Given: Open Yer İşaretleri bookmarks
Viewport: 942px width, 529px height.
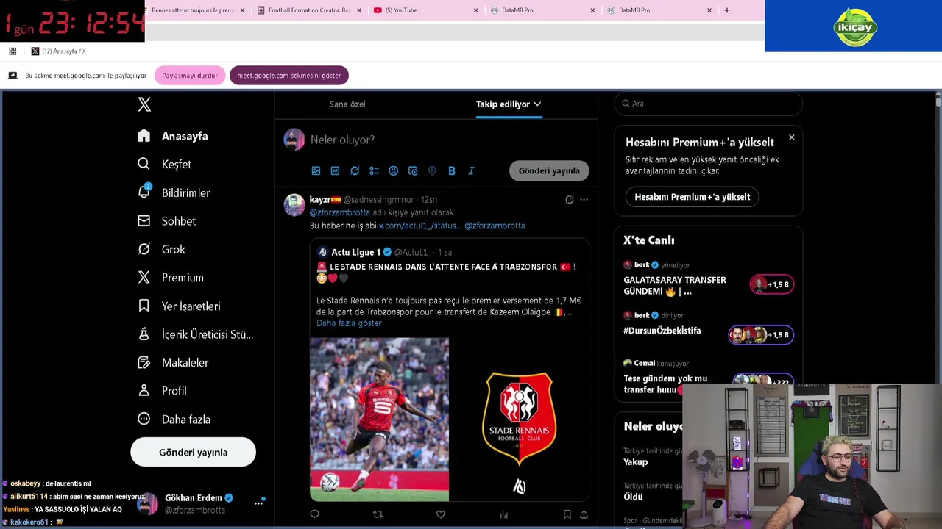Looking at the screenshot, I should [x=180, y=306].
